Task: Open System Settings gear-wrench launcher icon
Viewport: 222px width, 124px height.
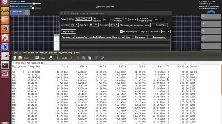Action: pyautogui.click(x=5, y=38)
